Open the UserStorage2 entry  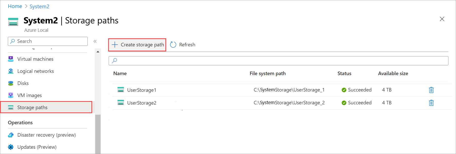142,103
